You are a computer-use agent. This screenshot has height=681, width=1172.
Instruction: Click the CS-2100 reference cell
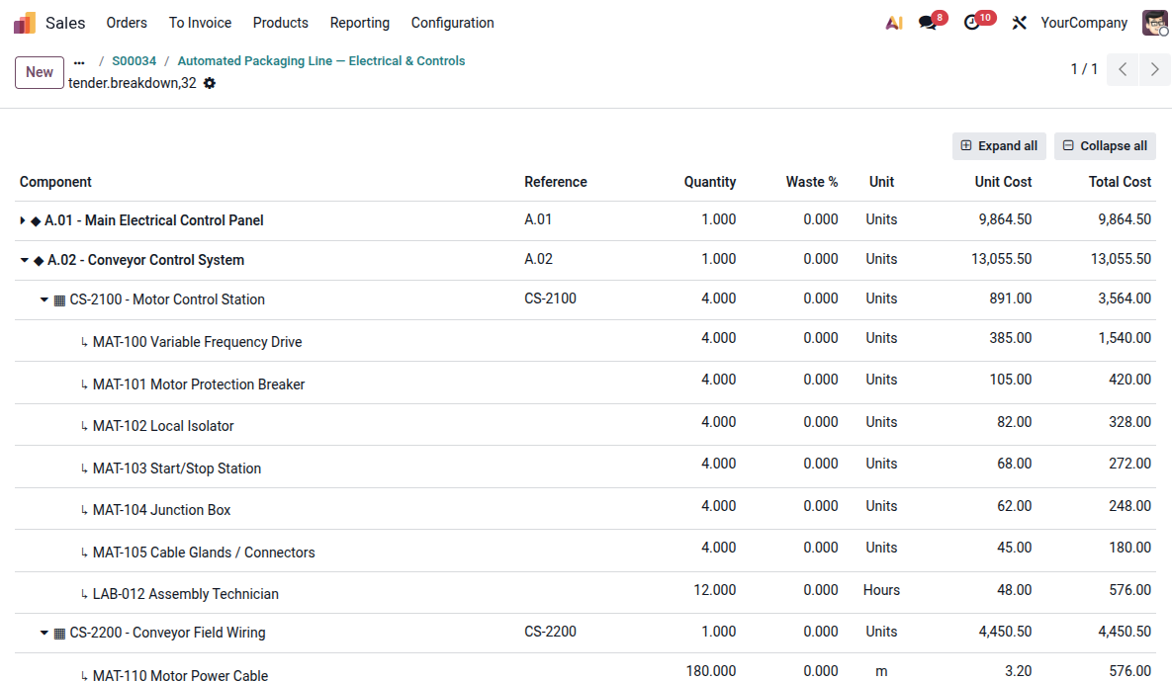[550, 298]
